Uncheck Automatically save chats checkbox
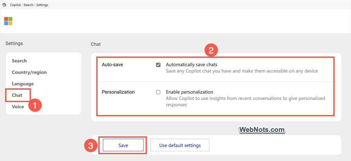 click(158, 65)
